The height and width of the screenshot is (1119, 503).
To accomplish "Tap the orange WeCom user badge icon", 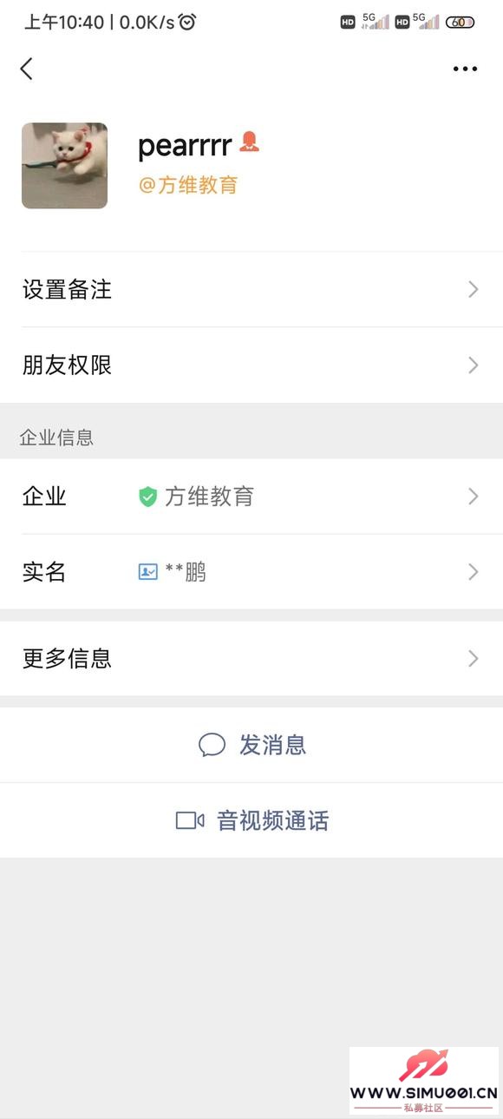I will 250,142.
